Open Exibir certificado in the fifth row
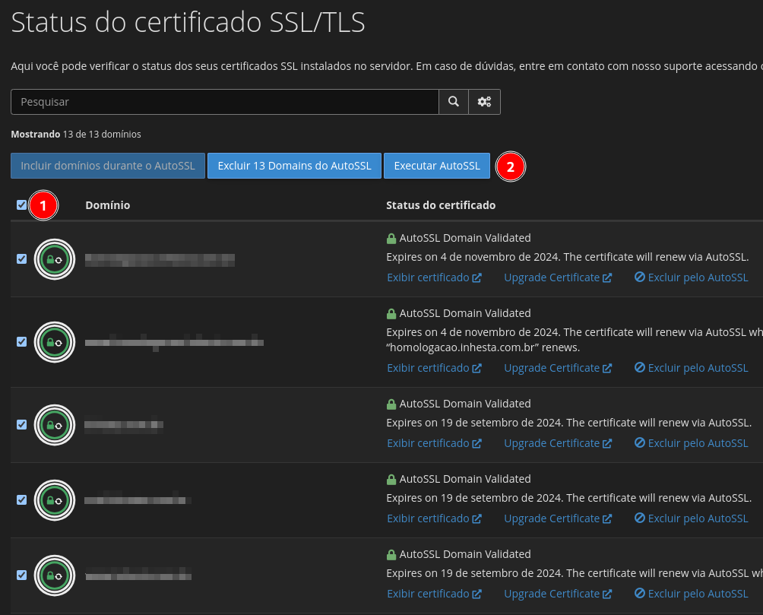The image size is (763, 615). (x=434, y=594)
